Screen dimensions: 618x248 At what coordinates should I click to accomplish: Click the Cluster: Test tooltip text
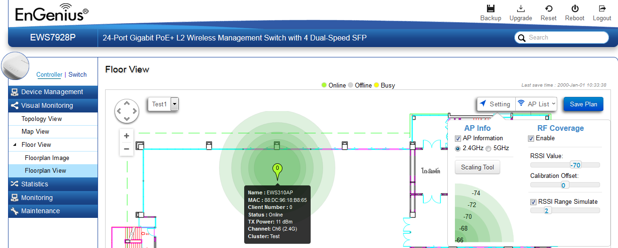tap(264, 236)
